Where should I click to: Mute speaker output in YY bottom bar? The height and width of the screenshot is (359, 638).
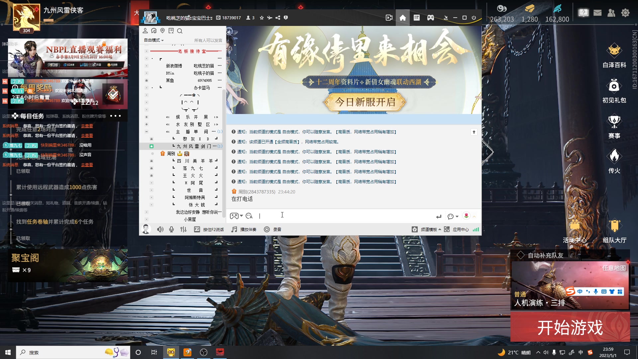coord(160,229)
